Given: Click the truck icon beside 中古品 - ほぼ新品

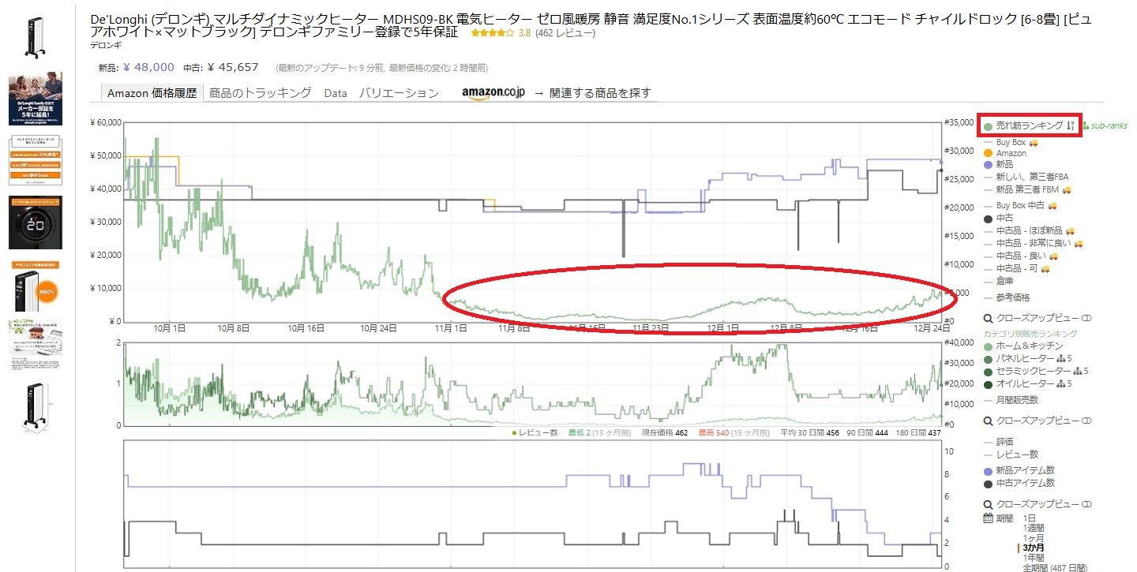Looking at the screenshot, I should [x=1070, y=230].
